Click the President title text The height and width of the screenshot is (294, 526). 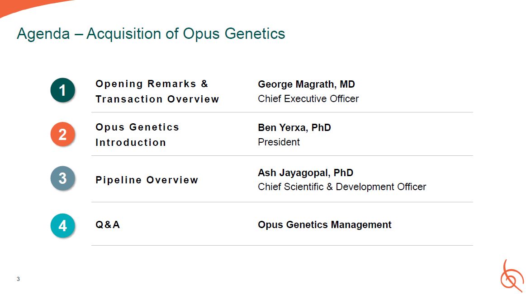pos(279,142)
